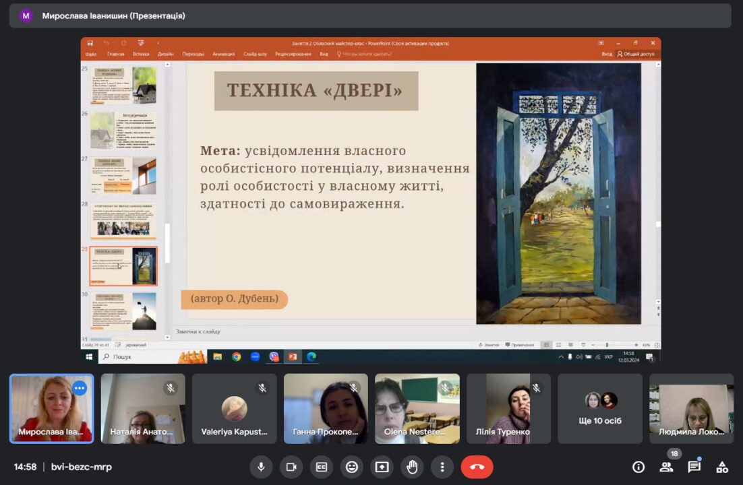The image size is (743, 485).
Task: Click the slide panel scroll-down arrow
Action: tap(167, 337)
